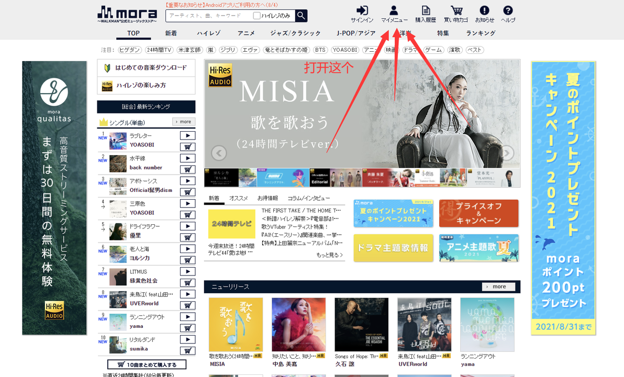Show next banner slide arrow

pyautogui.click(x=507, y=153)
